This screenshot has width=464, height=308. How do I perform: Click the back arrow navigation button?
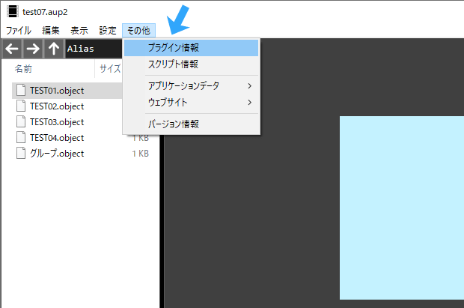(x=12, y=49)
